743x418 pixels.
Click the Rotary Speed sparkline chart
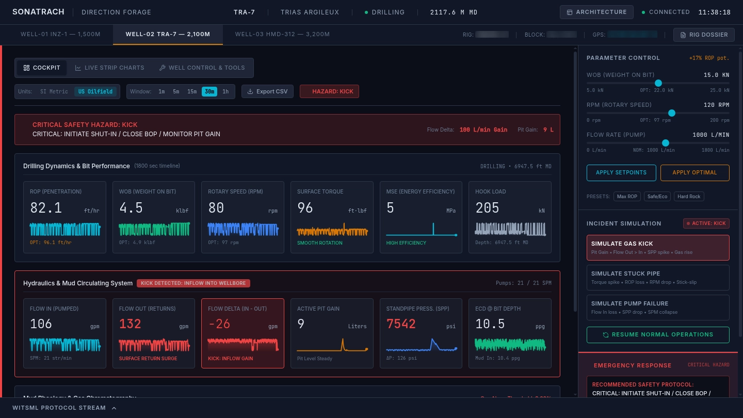243,229
